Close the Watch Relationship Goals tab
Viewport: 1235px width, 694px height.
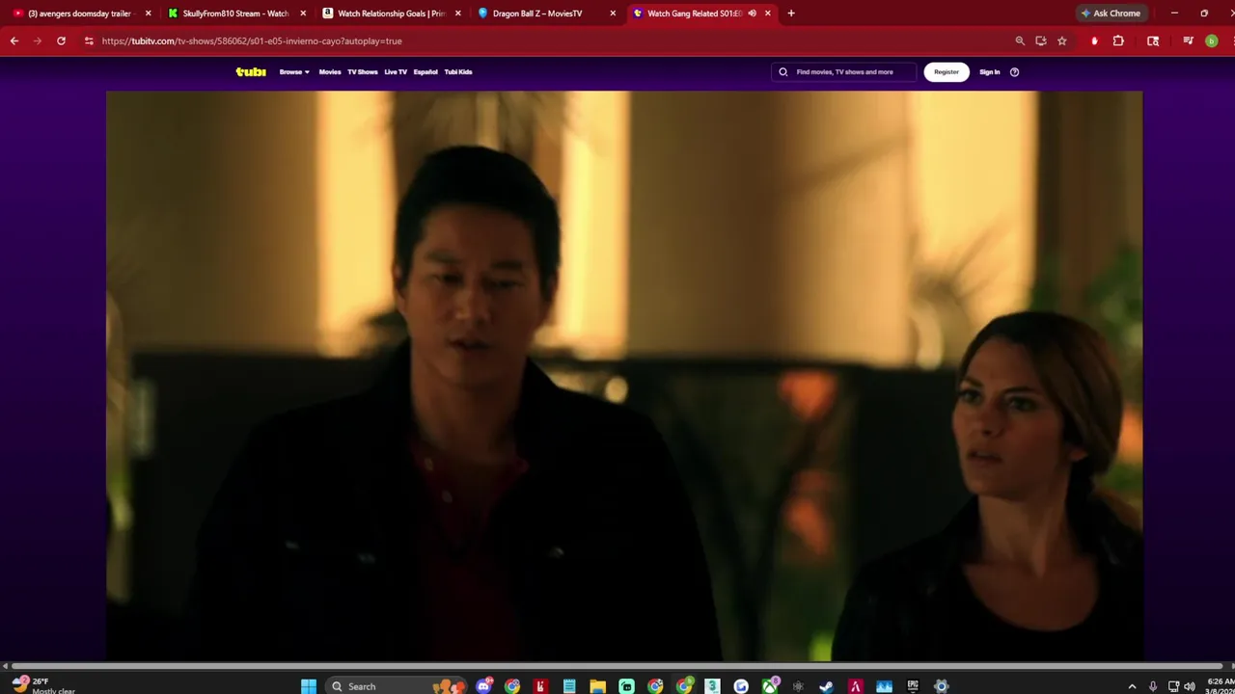[457, 13]
